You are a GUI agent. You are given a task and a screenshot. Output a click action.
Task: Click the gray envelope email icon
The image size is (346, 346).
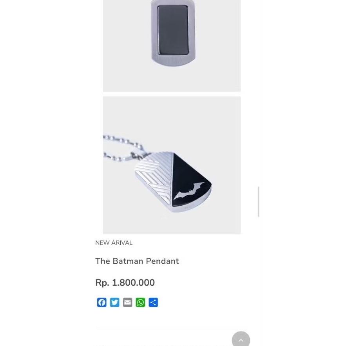point(127,302)
